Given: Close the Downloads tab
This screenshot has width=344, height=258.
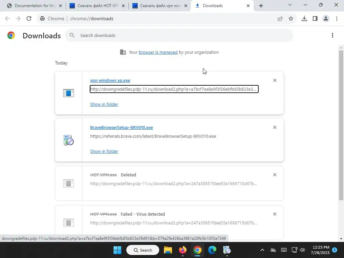Looking at the screenshot, I should (248, 6).
